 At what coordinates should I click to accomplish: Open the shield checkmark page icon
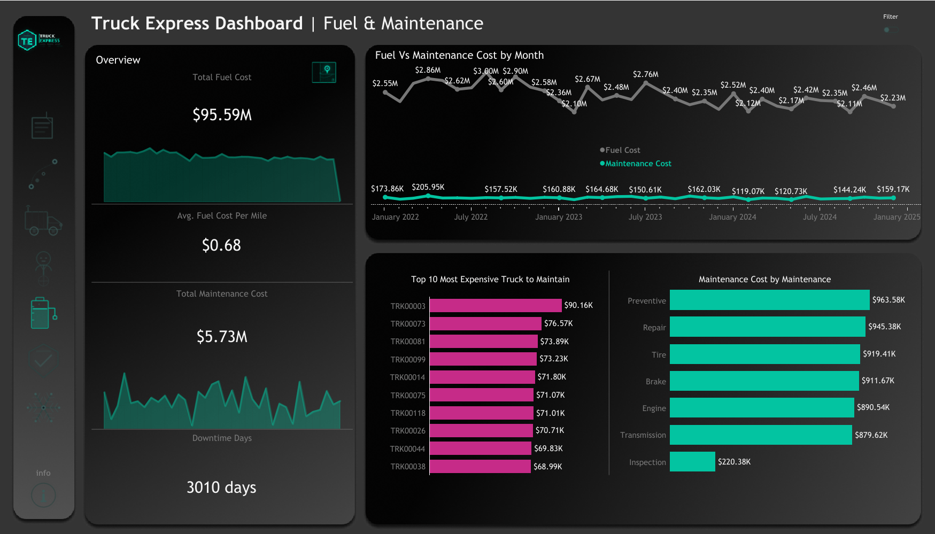(x=43, y=360)
